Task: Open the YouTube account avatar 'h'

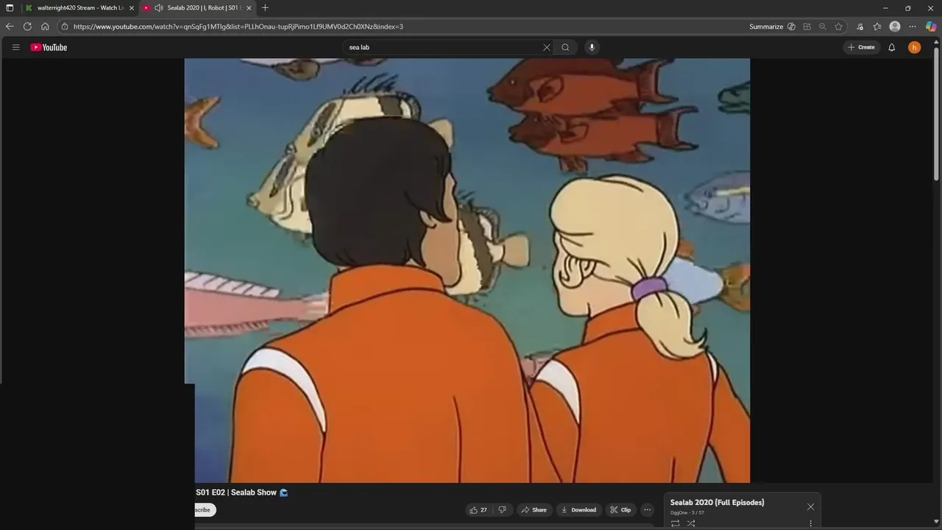Action: 914,47
